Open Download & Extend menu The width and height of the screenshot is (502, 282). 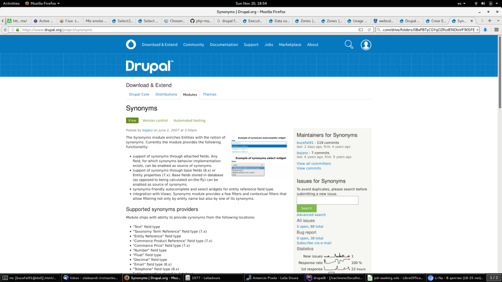point(159,45)
